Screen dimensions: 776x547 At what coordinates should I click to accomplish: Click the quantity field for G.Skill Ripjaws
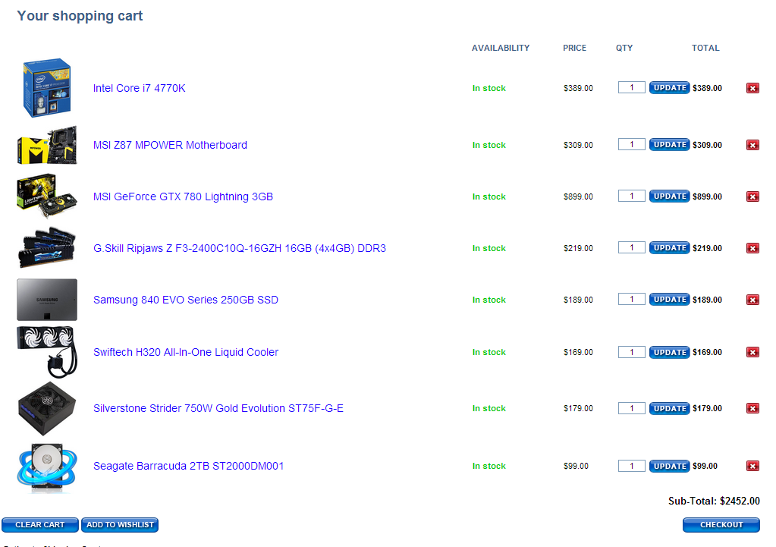631,247
